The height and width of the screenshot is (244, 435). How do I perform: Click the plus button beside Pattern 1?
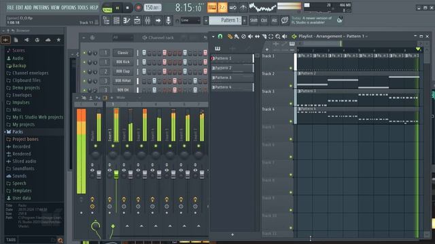(x=245, y=20)
